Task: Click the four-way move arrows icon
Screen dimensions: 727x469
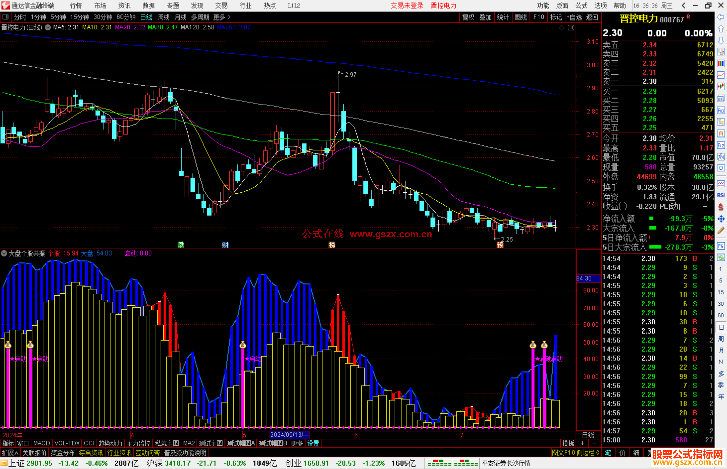Action: pyautogui.click(x=721, y=219)
